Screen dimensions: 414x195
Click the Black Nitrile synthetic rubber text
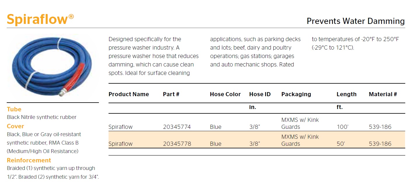pyautogui.click(x=42, y=117)
